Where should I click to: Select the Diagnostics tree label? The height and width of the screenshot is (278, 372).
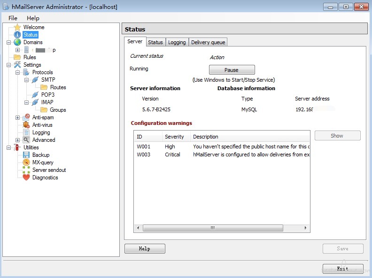point(45,178)
